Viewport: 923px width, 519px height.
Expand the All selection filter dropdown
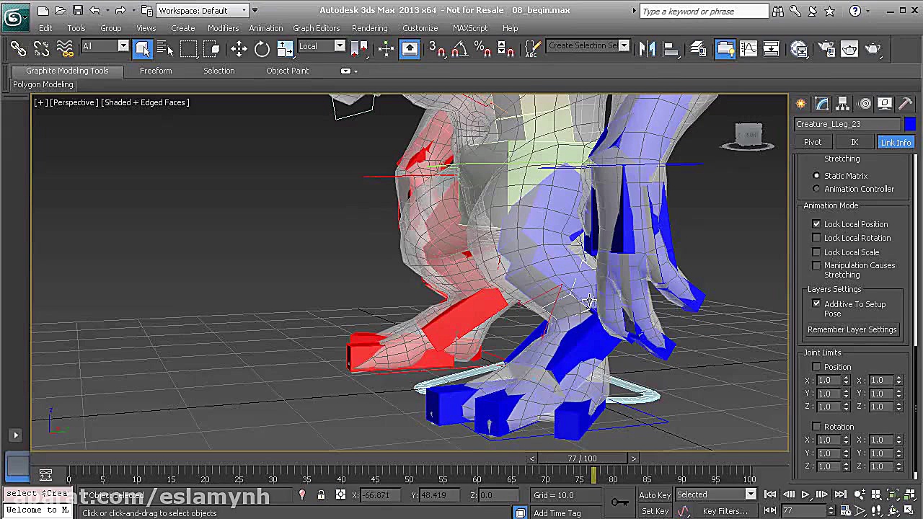click(x=123, y=46)
